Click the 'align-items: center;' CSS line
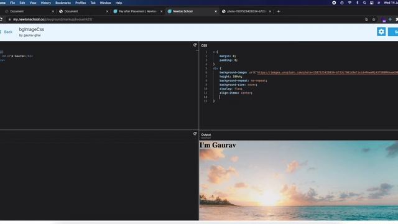The width and height of the screenshot is (398, 224). coord(236,93)
